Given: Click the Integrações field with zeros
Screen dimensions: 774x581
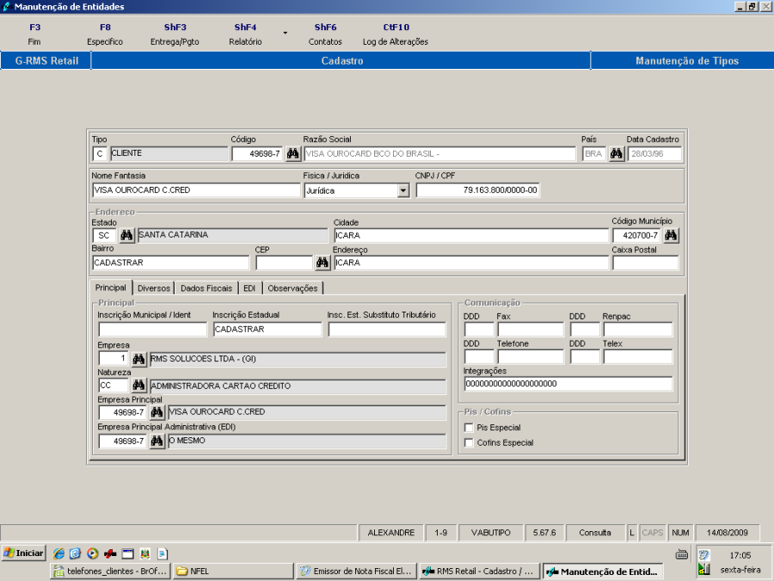Looking at the screenshot, I should pyautogui.click(x=568, y=383).
